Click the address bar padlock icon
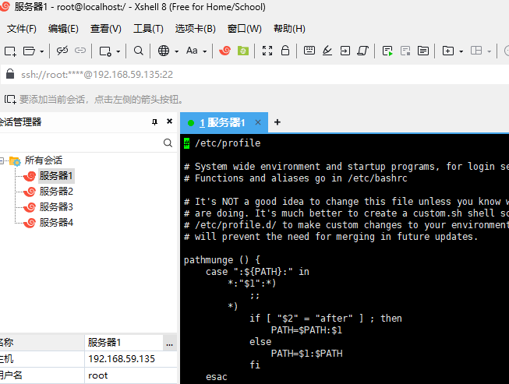The height and width of the screenshot is (384, 509). coord(10,74)
